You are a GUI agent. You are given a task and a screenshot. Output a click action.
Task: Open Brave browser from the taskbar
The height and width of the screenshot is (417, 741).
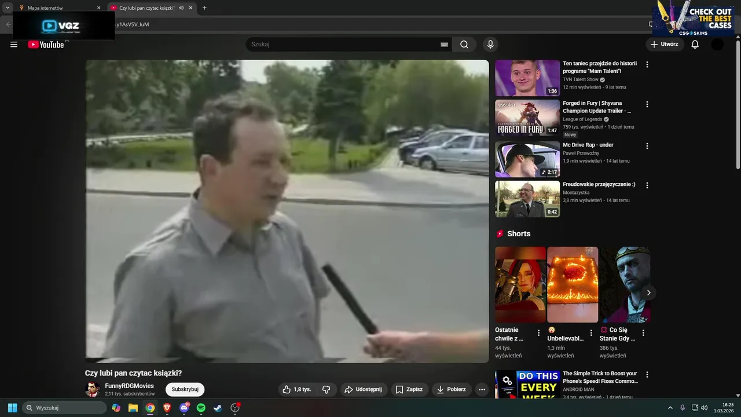pos(167,408)
